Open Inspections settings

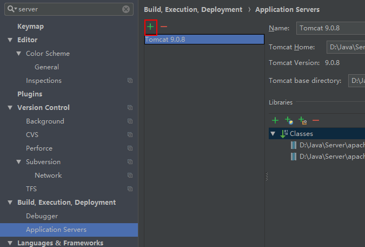(x=44, y=81)
